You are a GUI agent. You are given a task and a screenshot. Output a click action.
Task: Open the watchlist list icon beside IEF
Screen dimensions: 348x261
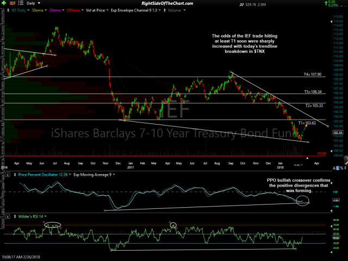21,3
